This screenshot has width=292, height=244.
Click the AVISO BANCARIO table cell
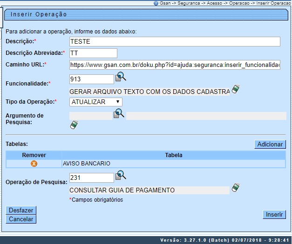(x=174, y=164)
